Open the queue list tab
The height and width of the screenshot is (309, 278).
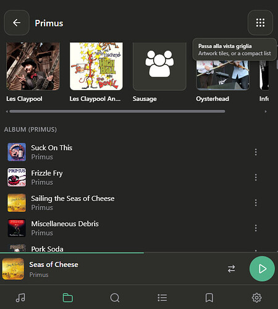click(162, 298)
